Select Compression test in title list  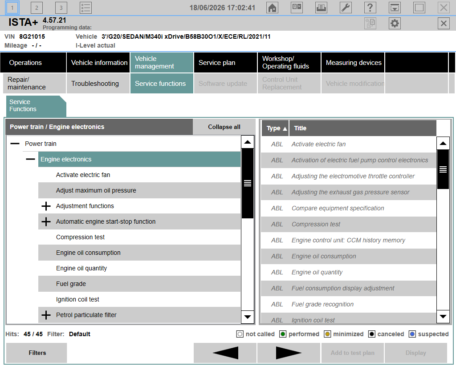[348, 224]
